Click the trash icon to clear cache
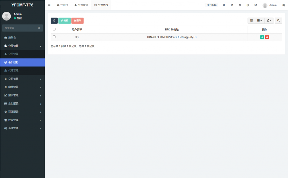The height and width of the screenshot is (178, 288). pyautogui.click(x=240, y=5)
